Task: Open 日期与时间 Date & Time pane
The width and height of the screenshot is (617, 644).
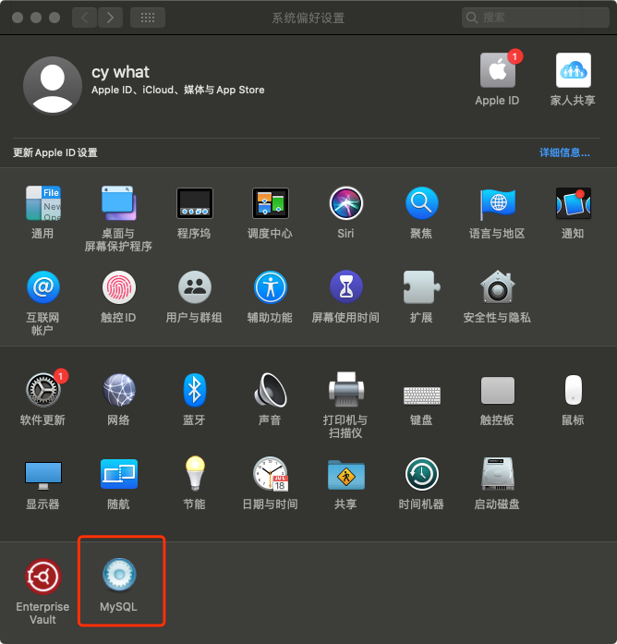Action: pyautogui.click(x=270, y=474)
